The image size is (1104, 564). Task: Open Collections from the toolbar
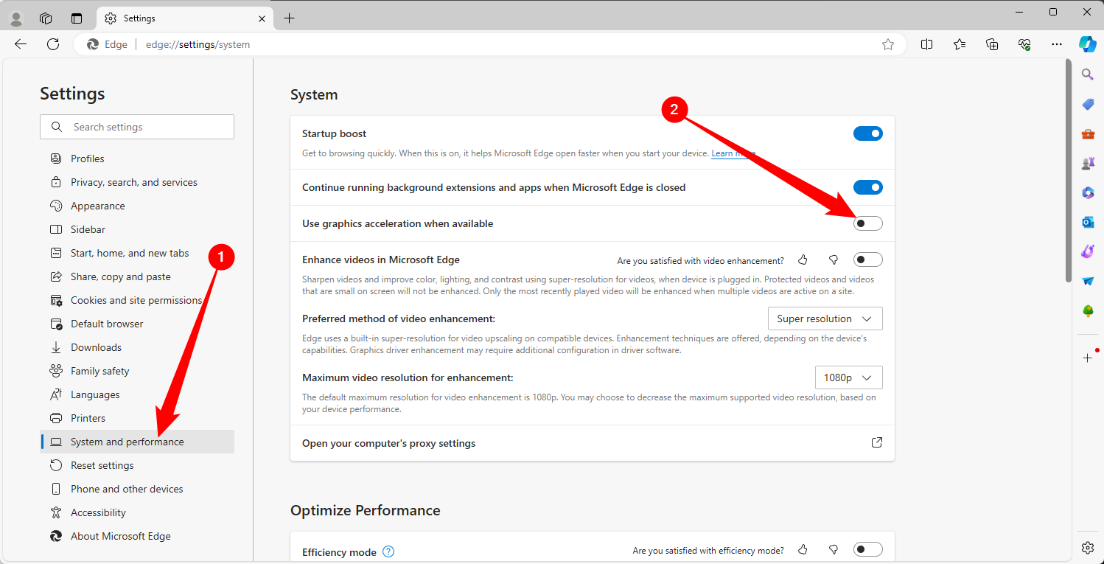tap(992, 44)
